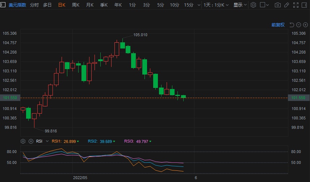310x182 pixels.
Task: Switch to the 周K weekly tab
Action: [x=76, y=5]
